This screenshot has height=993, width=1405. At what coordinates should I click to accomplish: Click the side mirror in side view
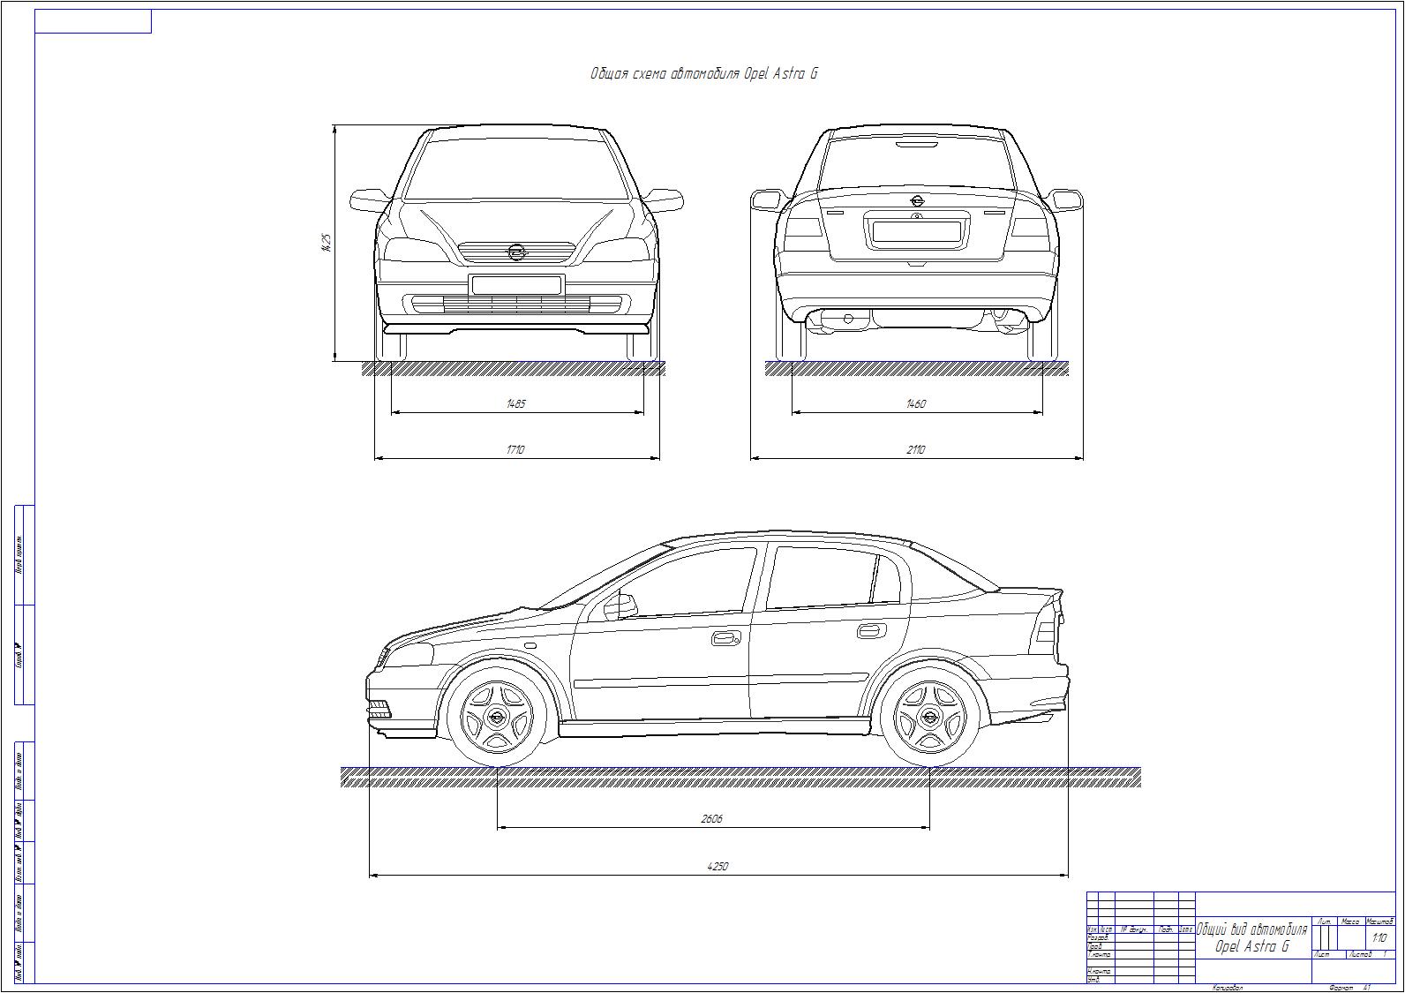(620, 606)
